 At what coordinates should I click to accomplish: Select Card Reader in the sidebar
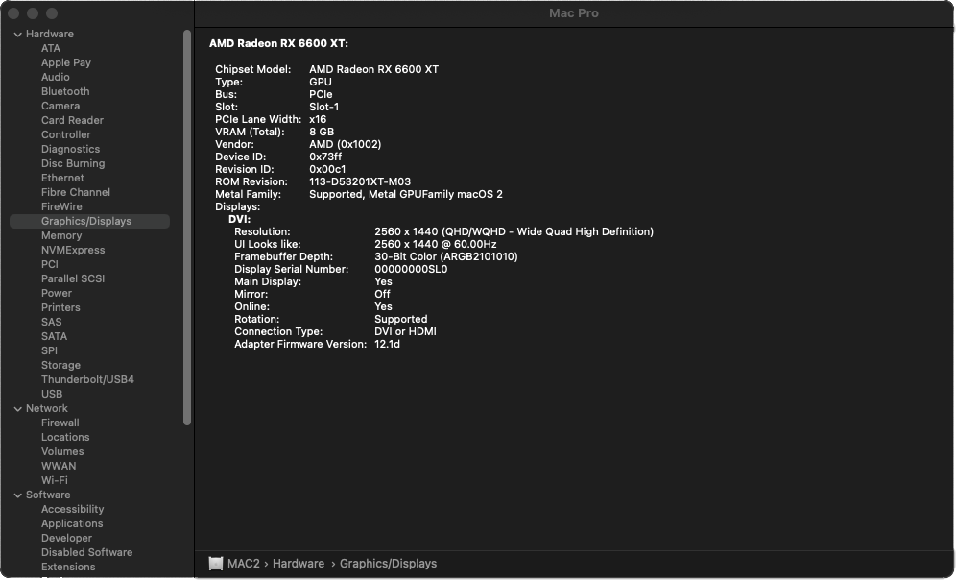point(72,120)
